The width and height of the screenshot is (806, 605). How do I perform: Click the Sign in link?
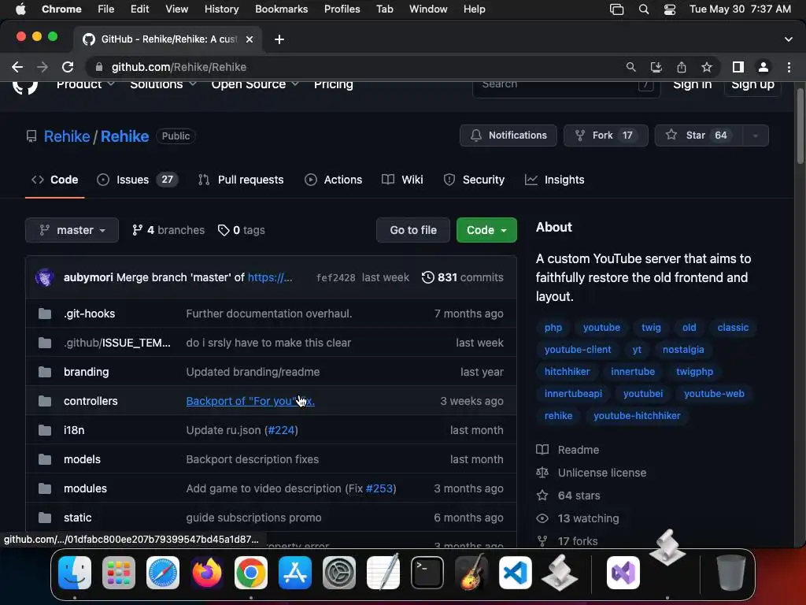tap(693, 85)
